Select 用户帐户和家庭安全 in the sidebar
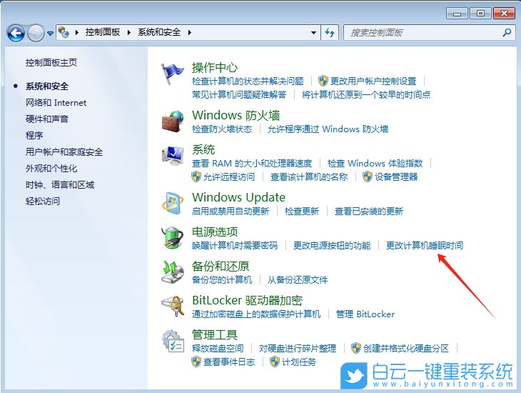 [x=64, y=151]
